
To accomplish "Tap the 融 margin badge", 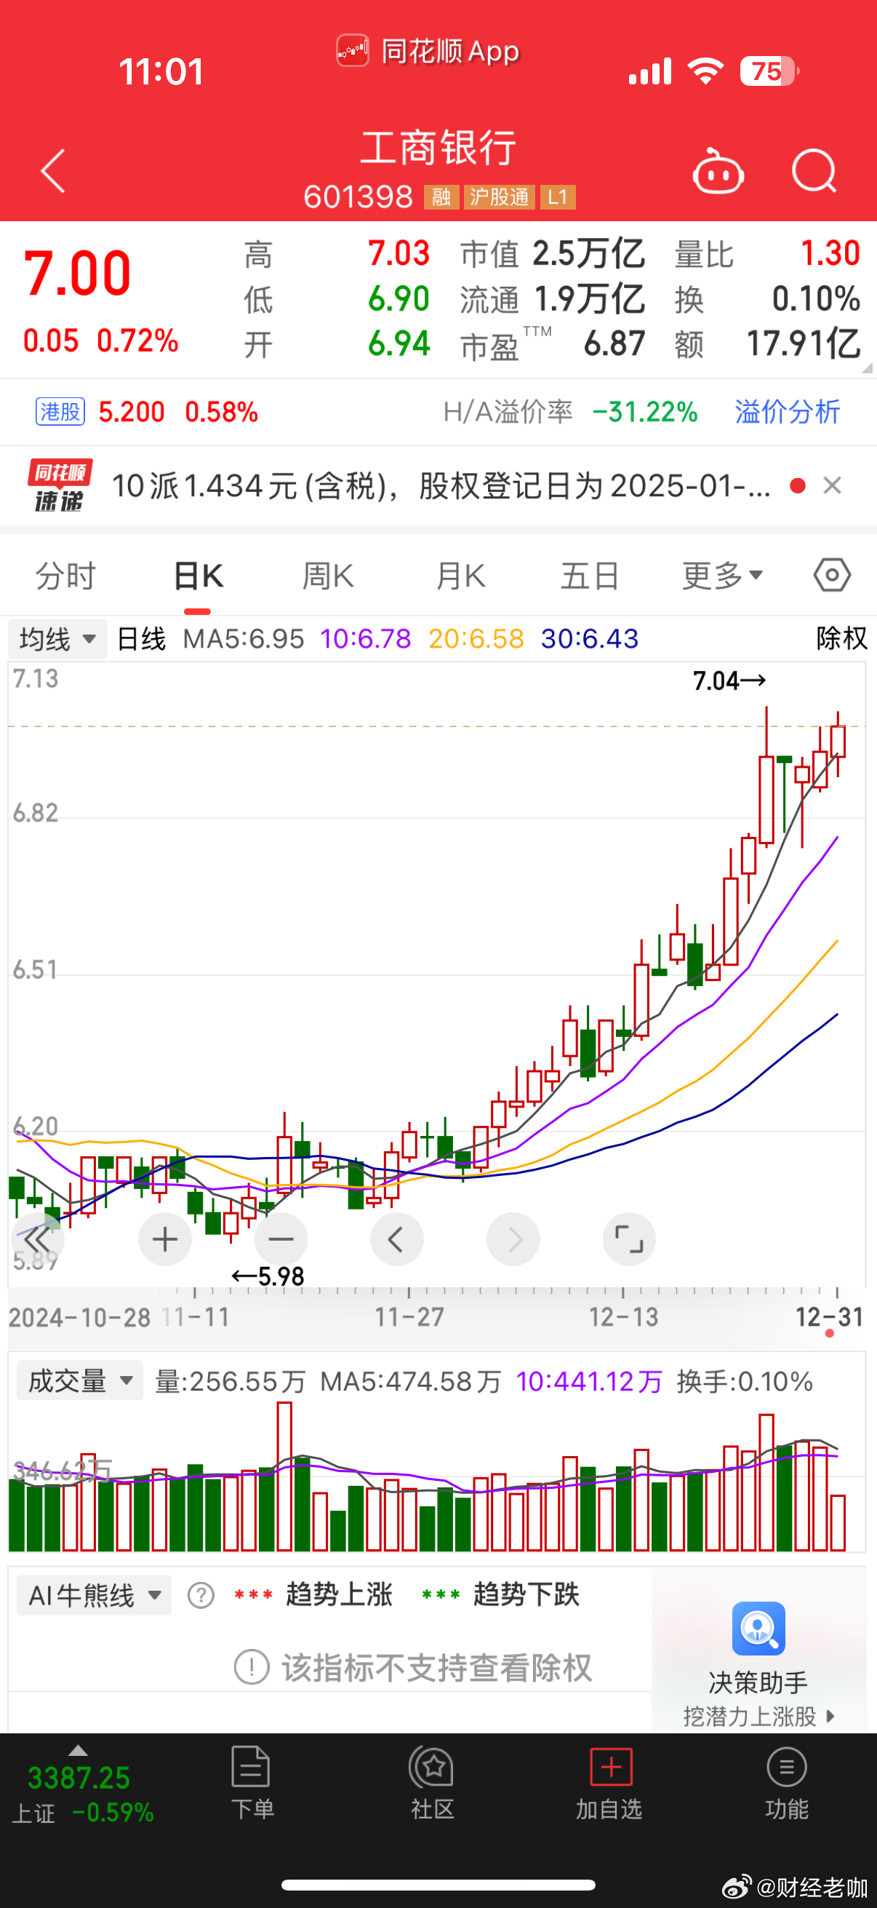I will [x=441, y=197].
